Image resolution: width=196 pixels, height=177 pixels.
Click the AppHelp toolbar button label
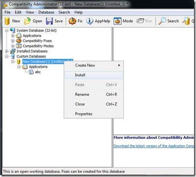(x=103, y=21)
